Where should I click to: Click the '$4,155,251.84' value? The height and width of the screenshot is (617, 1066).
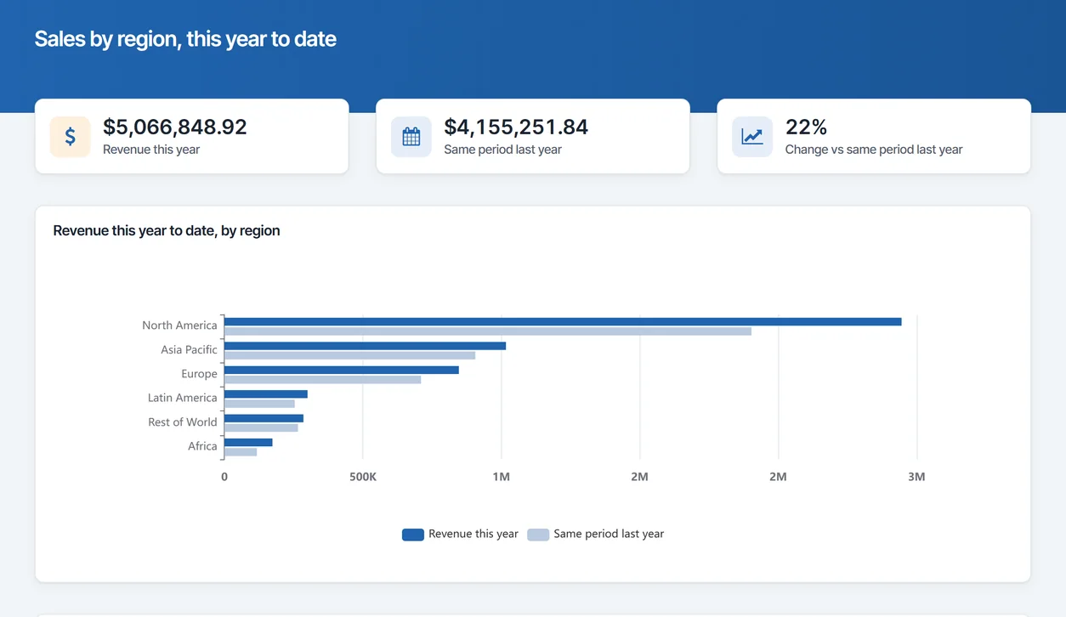click(x=516, y=127)
